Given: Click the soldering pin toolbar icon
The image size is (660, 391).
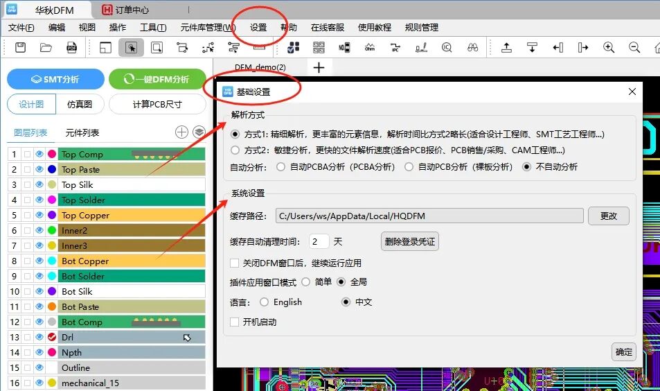Looking at the screenshot, I should 421,48.
